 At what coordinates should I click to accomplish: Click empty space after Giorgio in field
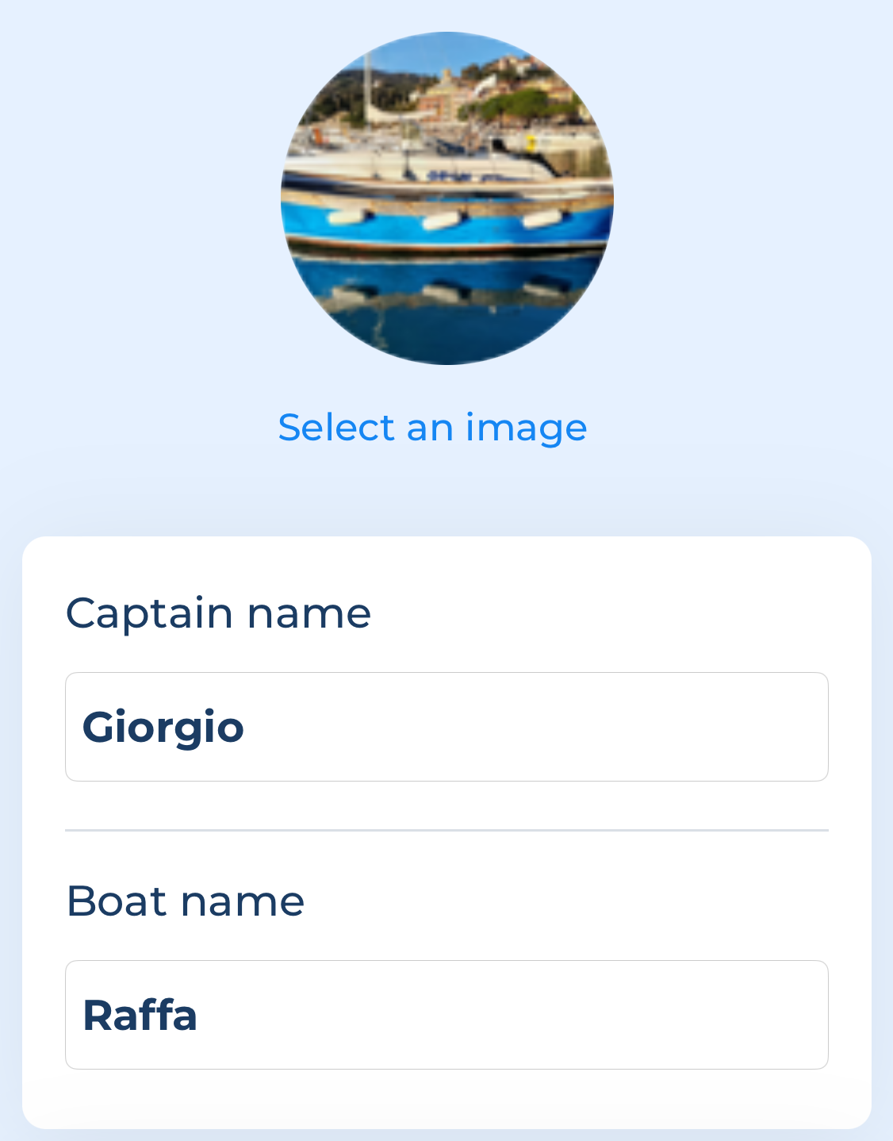click(x=535, y=727)
